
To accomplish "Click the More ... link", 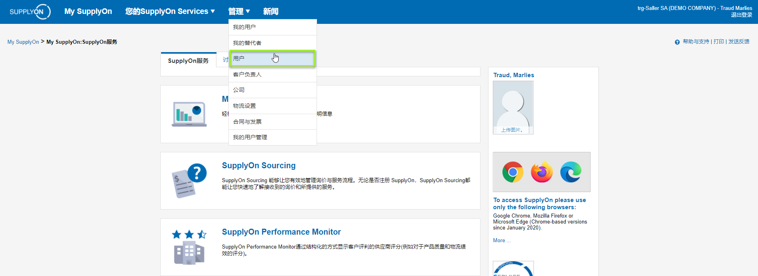I will 502,241.
